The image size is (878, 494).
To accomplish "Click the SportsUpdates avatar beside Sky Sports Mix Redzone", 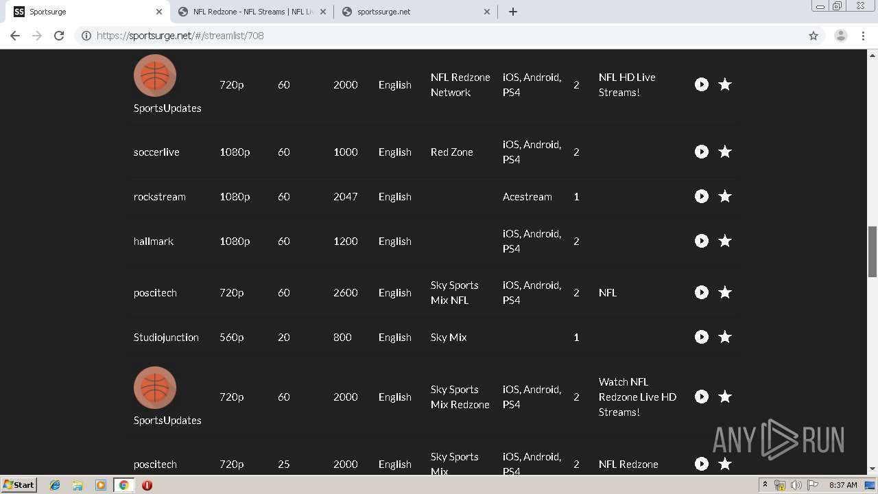I will (155, 388).
